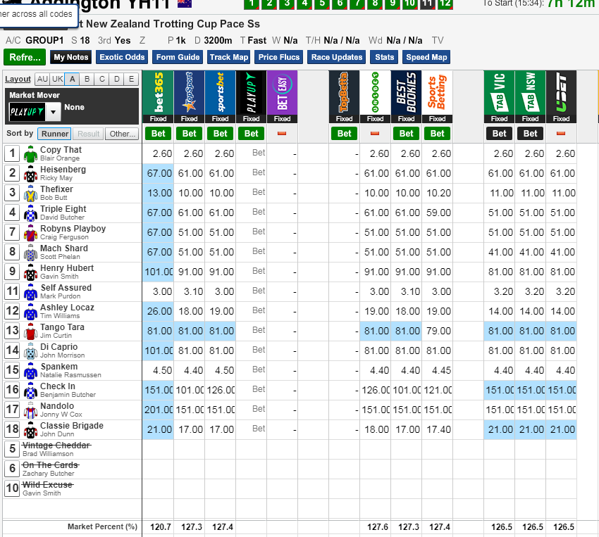This screenshot has width=599, height=537.
Task: Click the green Refresh button
Action: pyautogui.click(x=25, y=57)
